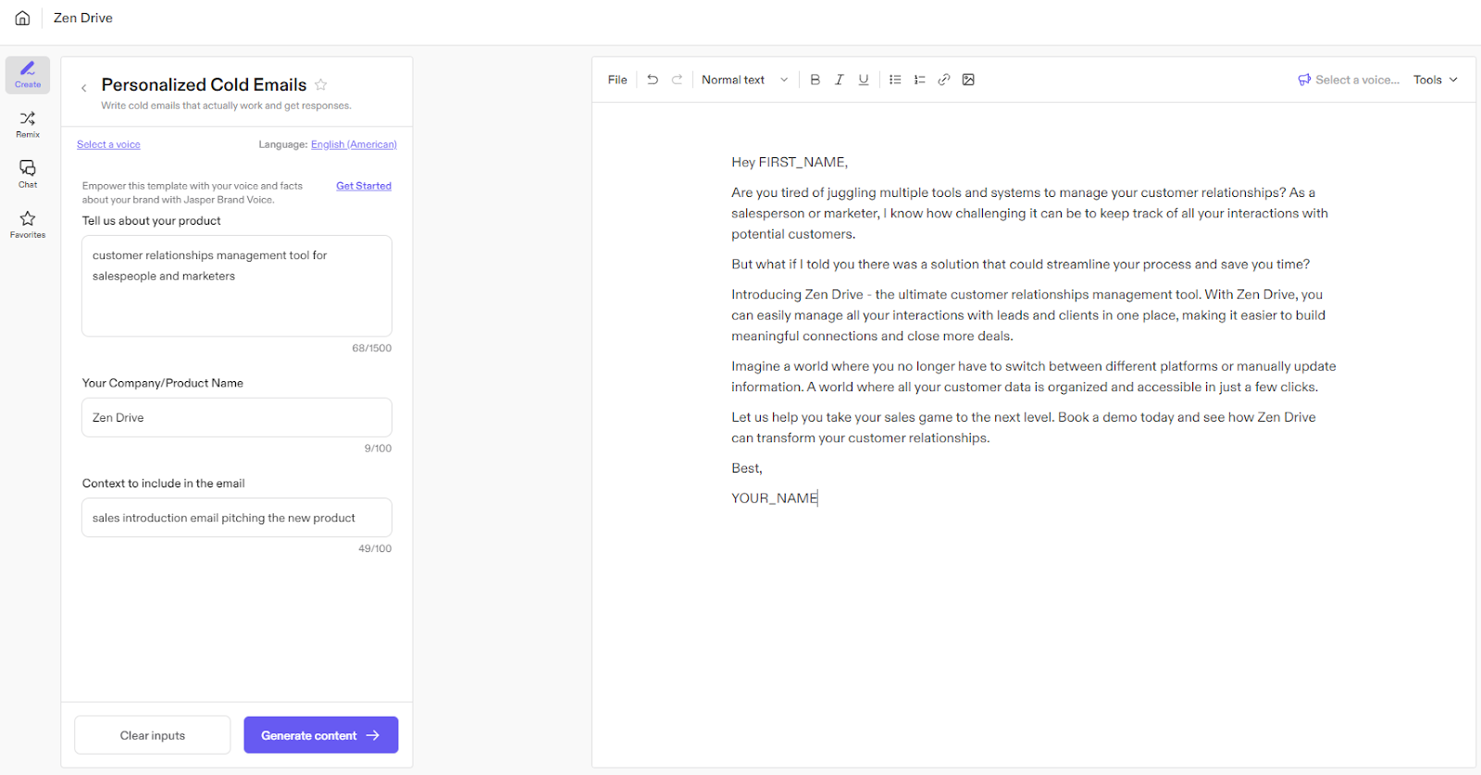Open the Create sidebar item
Image resolution: width=1481 pixels, height=775 pixels.
click(x=28, y=75)
